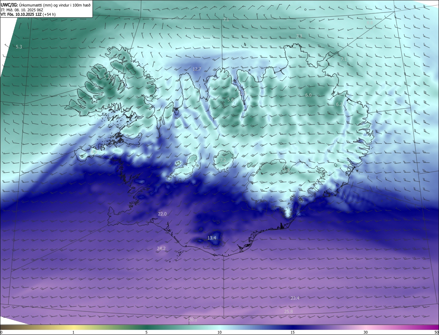Click the 22.0 value label on the map

162,214
